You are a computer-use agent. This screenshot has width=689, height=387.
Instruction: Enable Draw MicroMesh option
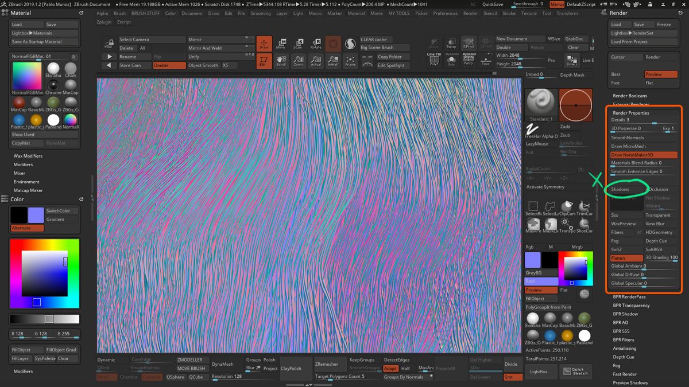click(x=644, y=146)
